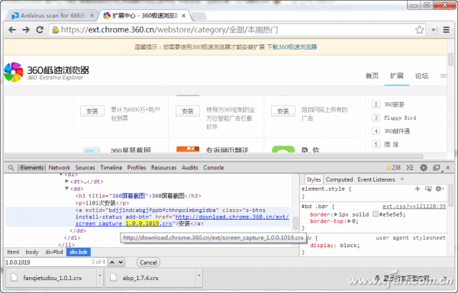Image resolution: width=458 pixels, height=293 pixels.
Task: Switch to the Profiles panel
Action: click(137, 168)
